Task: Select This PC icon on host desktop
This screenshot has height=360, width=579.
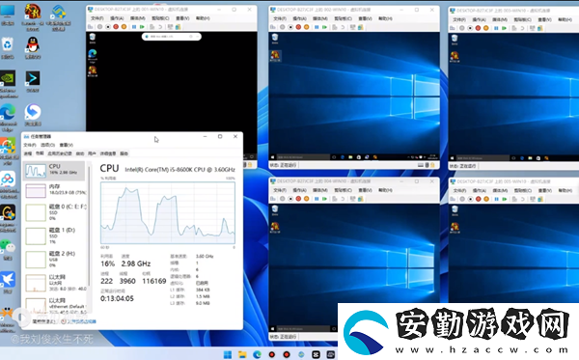Action: point(8,14)
